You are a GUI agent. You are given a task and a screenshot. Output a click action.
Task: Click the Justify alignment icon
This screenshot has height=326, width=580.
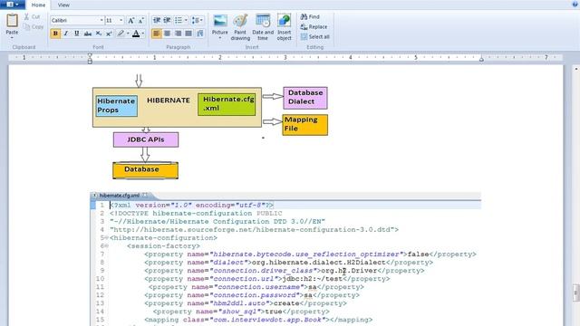[188, 34]
